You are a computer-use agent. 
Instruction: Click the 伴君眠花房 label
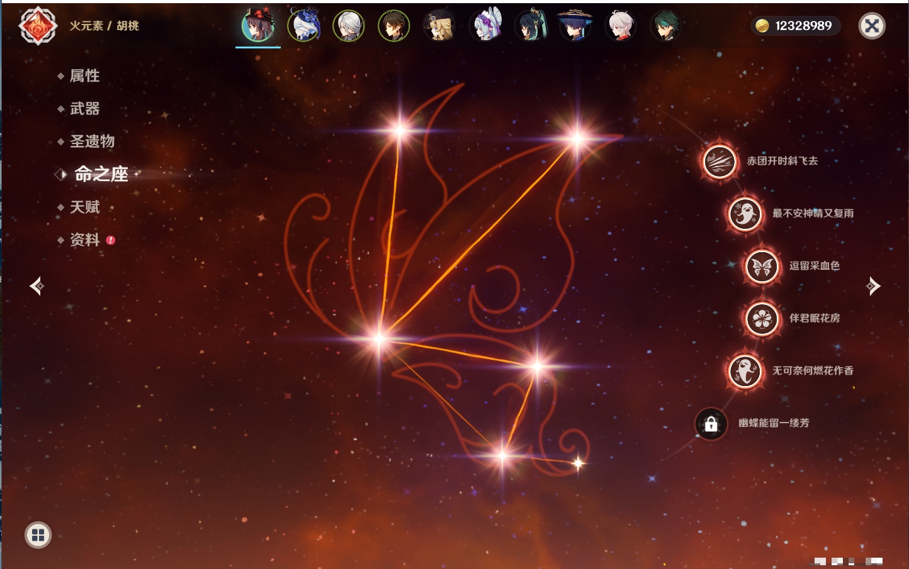[815, 318]
